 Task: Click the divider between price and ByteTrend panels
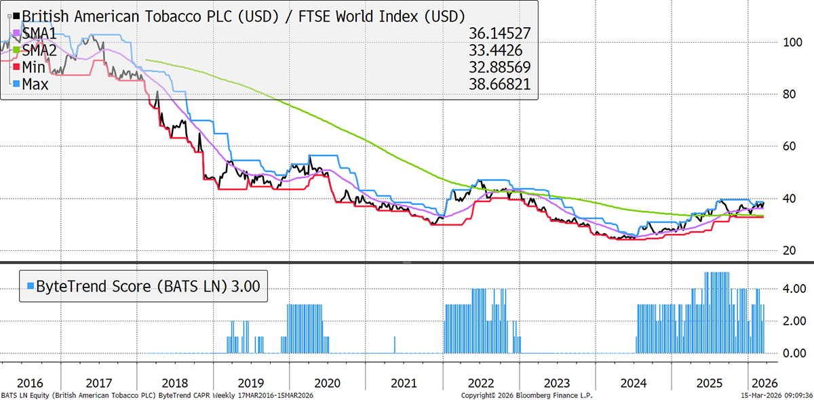[x=407, y=262]
